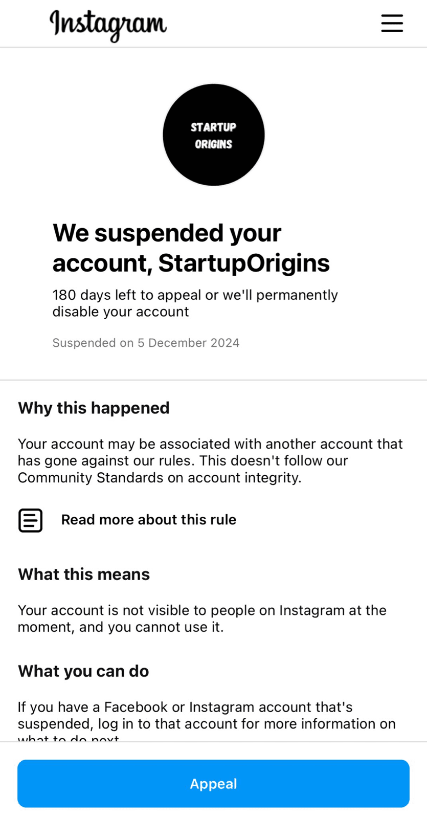The height and width of the screenshot is (817, 427).
Task: Click the rule document icon
Action: pyautogui.click(x=31, y=520)
